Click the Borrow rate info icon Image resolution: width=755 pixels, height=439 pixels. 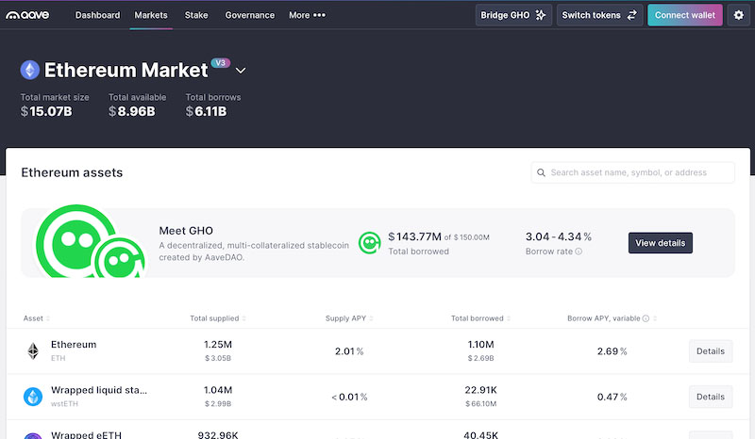click(x=579, y=252)
